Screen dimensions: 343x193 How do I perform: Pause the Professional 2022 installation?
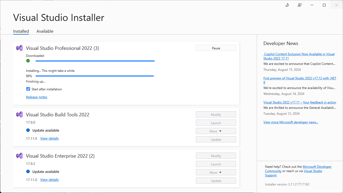216,48
